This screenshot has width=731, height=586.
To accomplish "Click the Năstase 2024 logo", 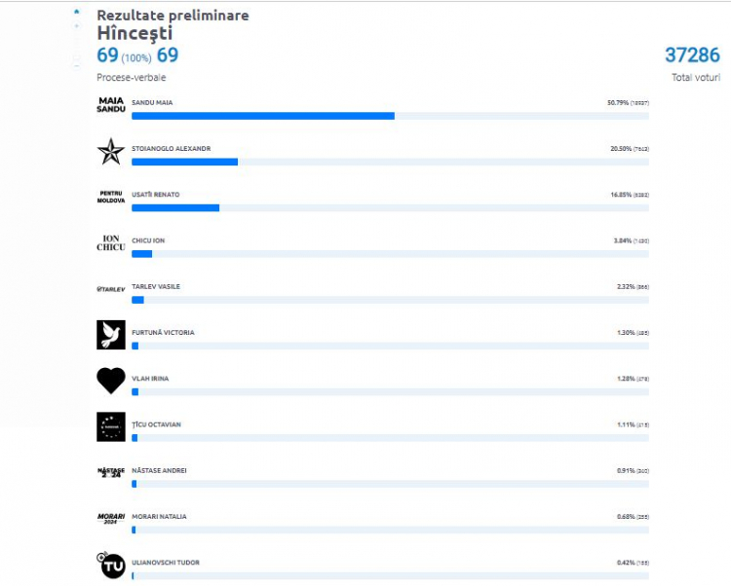I will click(111, 472).
